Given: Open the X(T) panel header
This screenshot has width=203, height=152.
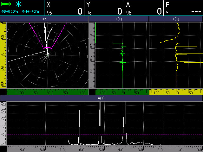Looking at the screenshot, I should click(119, 19).
